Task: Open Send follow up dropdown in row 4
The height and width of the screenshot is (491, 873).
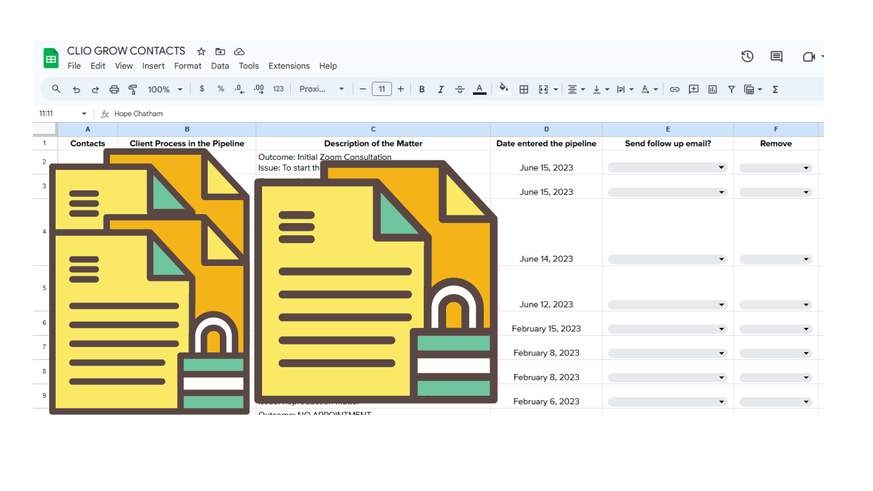Action: pyautogui.click(x=668, y=260)
